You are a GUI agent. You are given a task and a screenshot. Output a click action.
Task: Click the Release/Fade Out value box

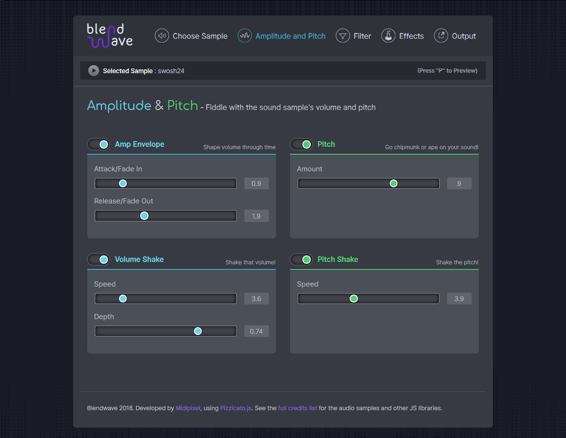tap(256, 216)
